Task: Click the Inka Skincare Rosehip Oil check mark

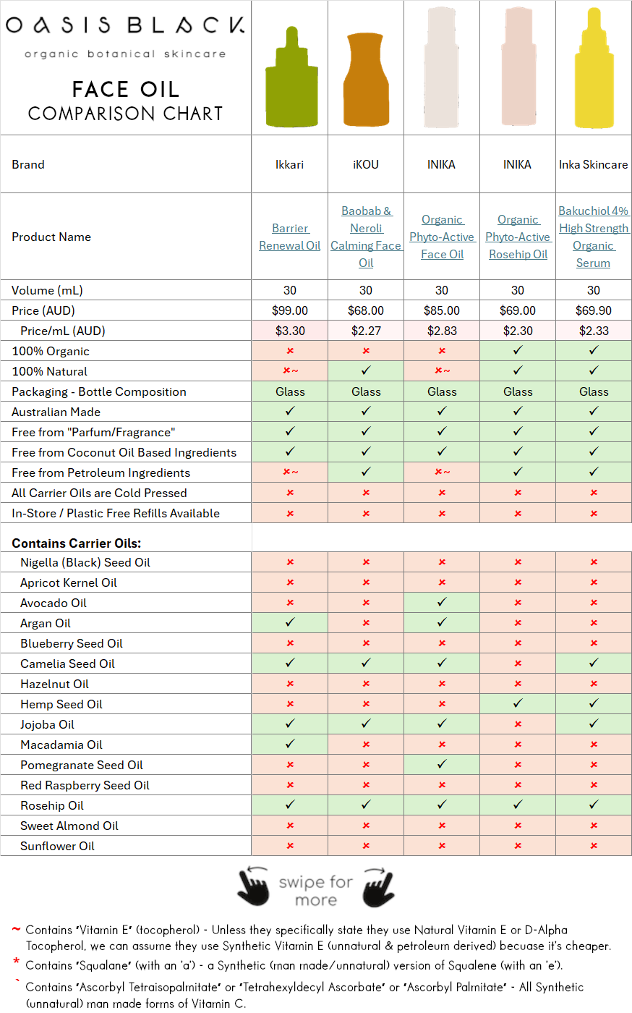Action: [x=594, y=805]
